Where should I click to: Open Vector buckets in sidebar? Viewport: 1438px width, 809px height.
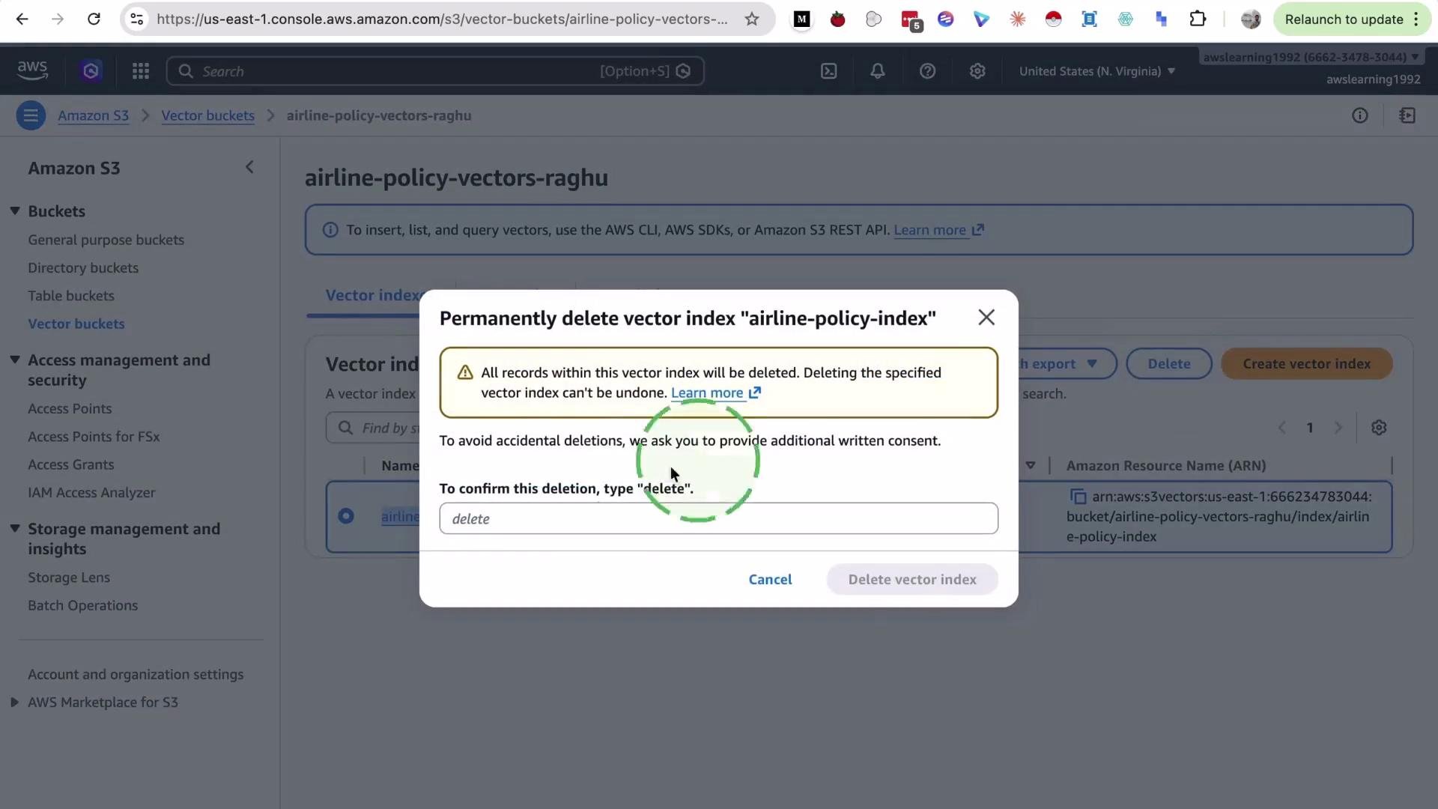[x=76, y=324]
